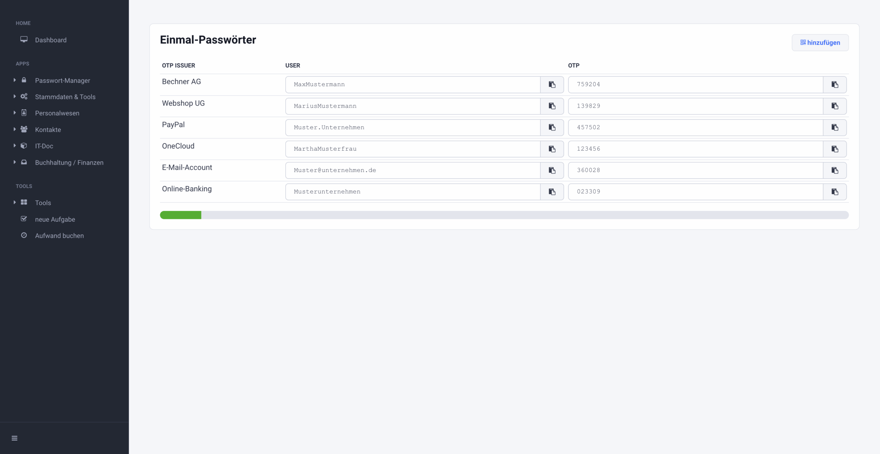Copy the Online-Banking OTP code
The height and width of the screenshot is (454, 880).
[835, 192]
